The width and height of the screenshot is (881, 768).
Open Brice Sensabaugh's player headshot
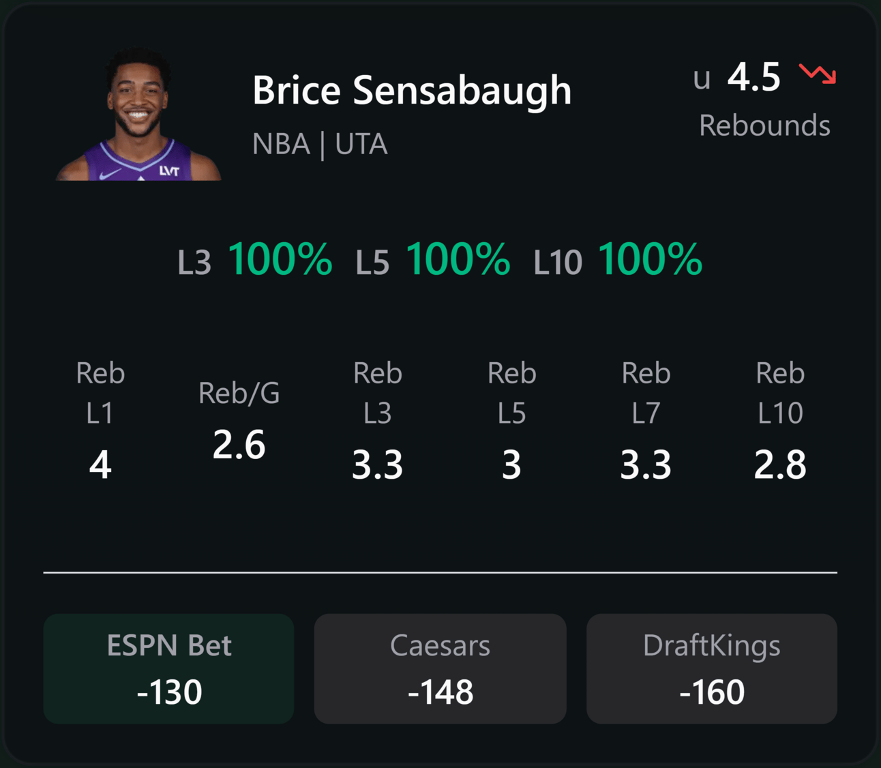point(138,114)
